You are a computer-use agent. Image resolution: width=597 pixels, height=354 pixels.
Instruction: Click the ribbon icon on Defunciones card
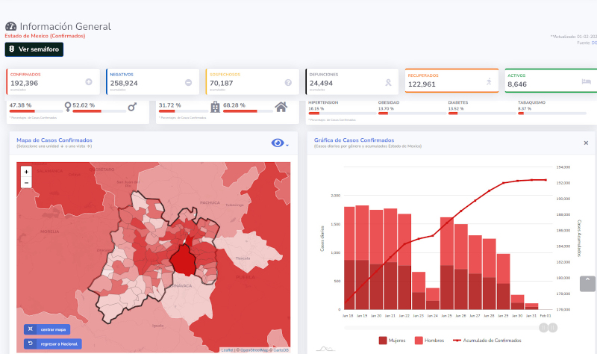click(387, 82)
